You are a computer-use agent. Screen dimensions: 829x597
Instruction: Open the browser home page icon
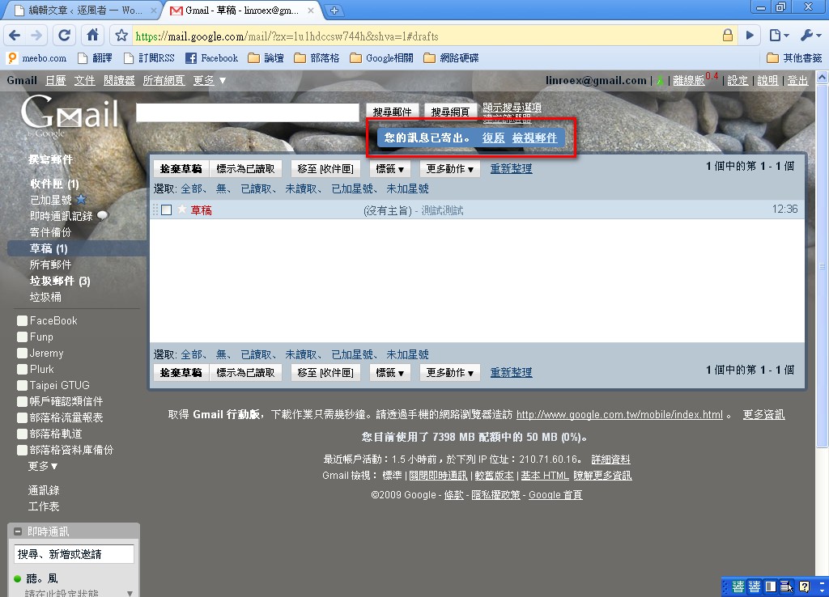[x=92, y=36]
